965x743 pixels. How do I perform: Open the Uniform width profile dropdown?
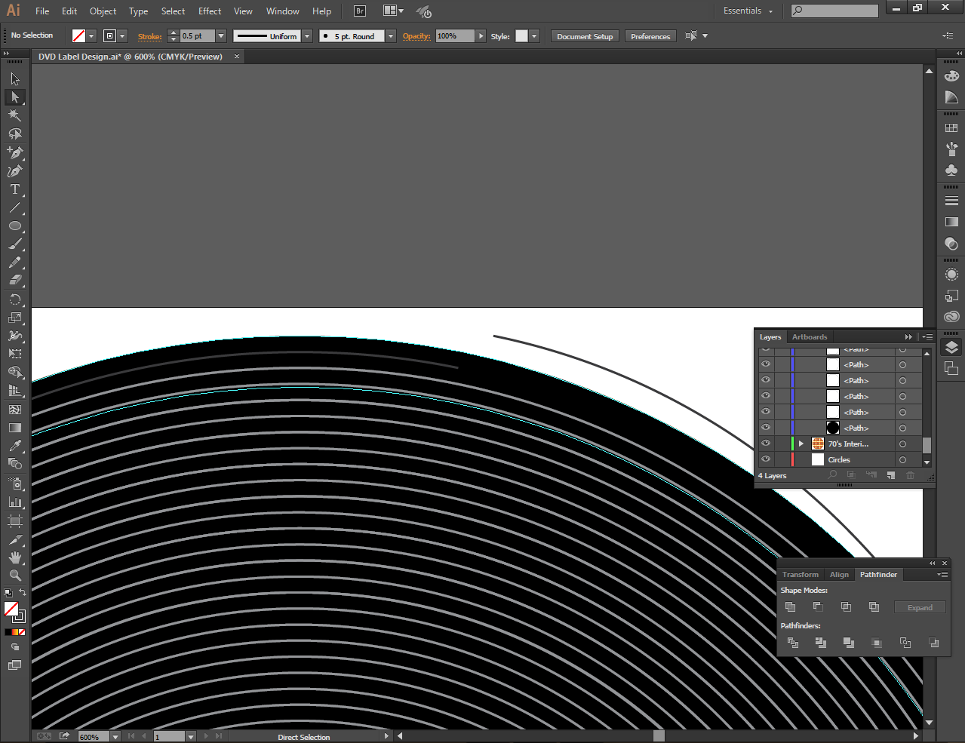pos(307,36)
